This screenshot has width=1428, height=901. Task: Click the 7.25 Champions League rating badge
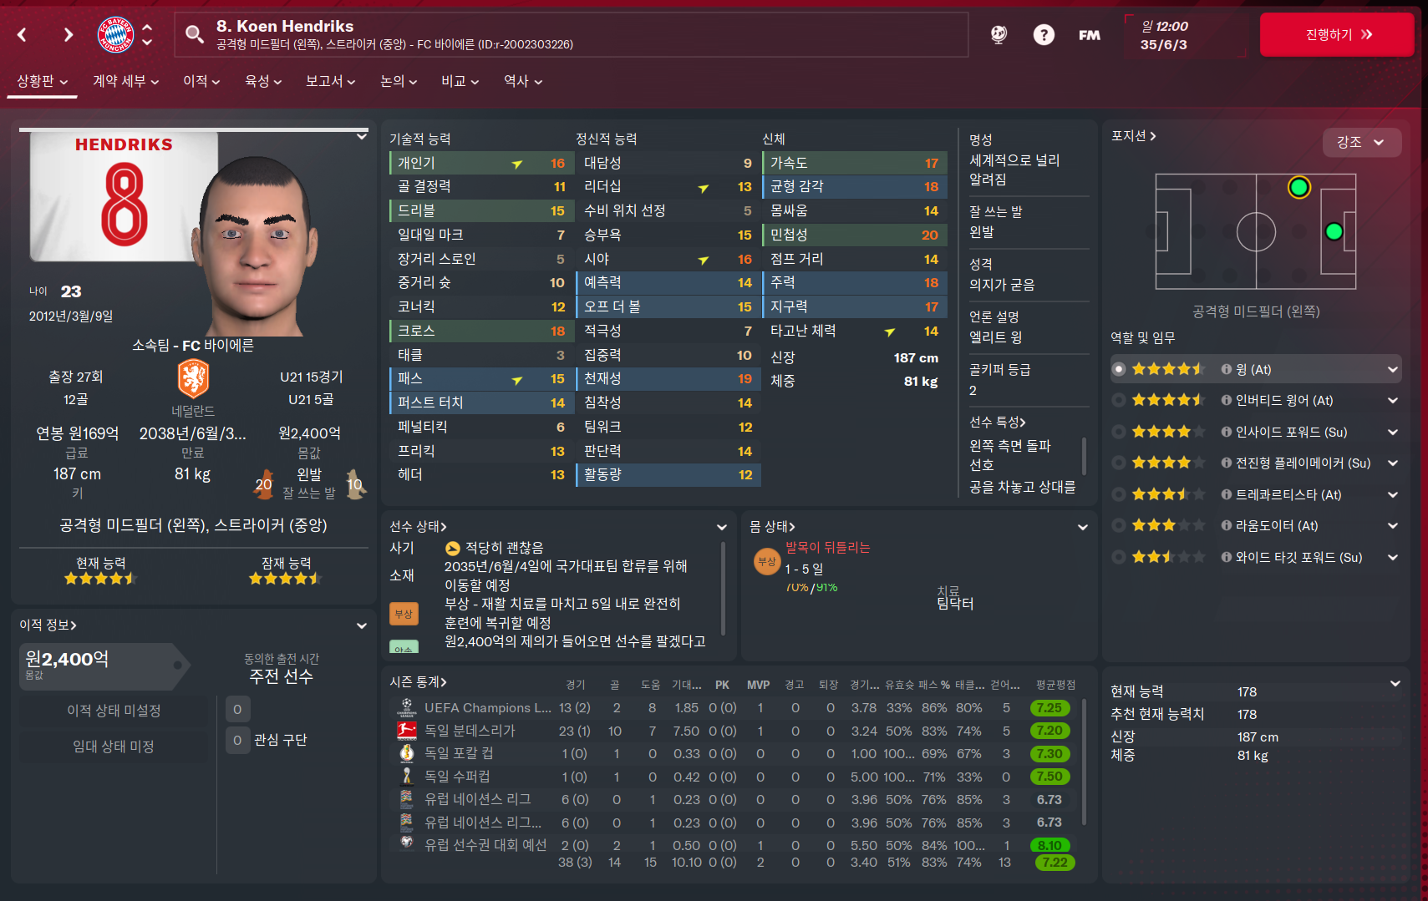[1049, 707]
